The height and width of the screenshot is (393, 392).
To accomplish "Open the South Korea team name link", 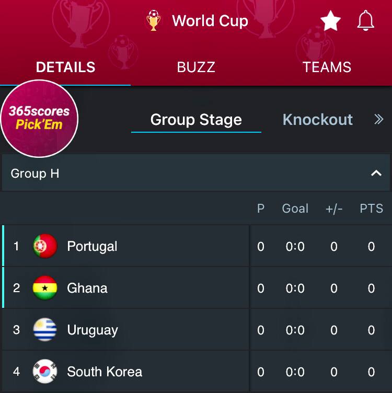I will click(105, 372).
